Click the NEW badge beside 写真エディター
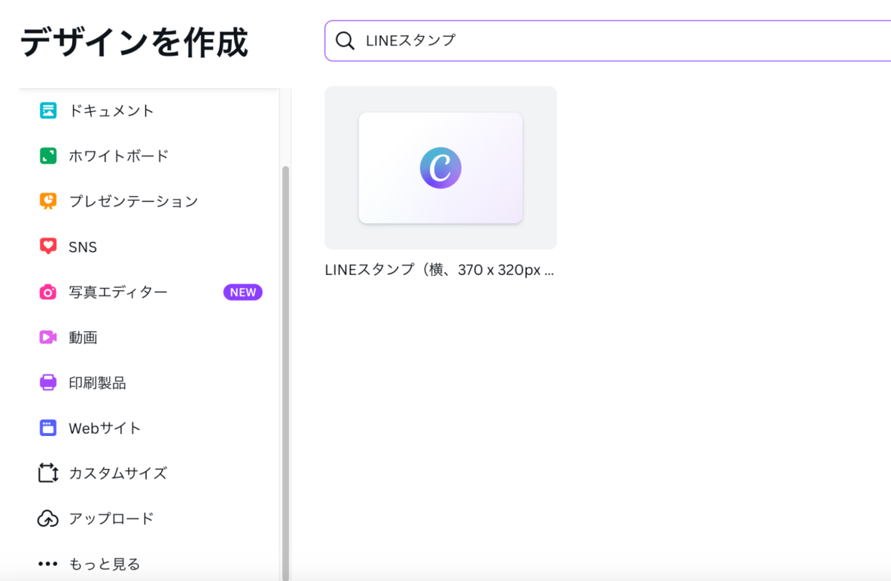The width and height of the screenshot is (891, 581). click(x=242, y=292)
